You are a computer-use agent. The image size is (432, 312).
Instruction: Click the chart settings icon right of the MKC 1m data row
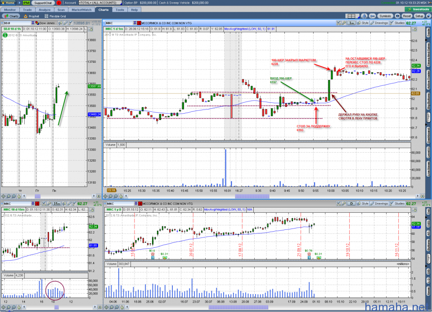(x=414, y=29)
